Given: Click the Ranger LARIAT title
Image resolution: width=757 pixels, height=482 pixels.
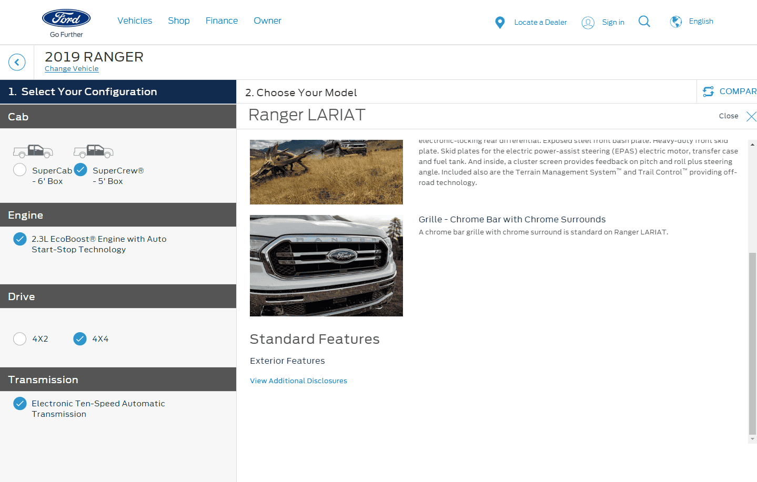Looking at the screenshot, I should (x=307, y=115).
